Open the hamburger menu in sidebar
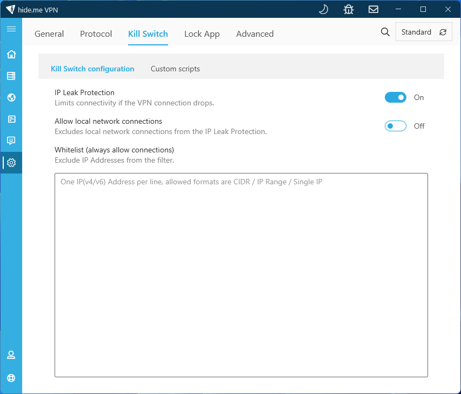Viewport: 461px width, 394px height. click(11, 29)
